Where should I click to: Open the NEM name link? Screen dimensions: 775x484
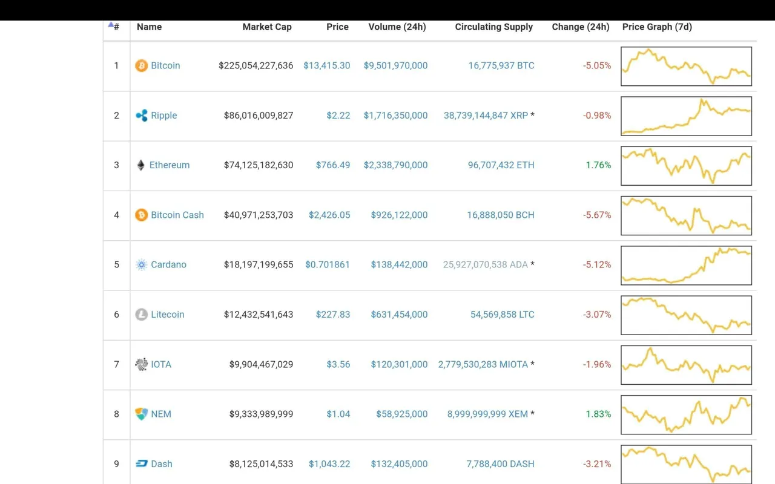coord(161,414)
